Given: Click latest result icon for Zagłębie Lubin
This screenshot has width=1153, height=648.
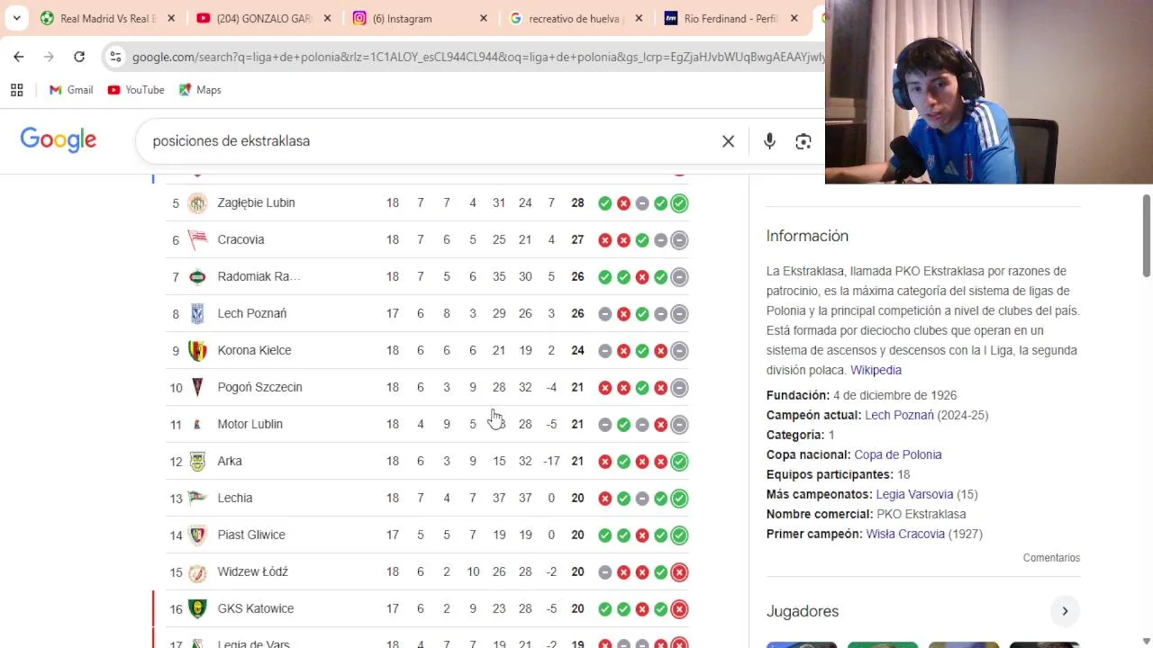Looking at the screenshot, I should pyautogui.click(x=679, y=202).
